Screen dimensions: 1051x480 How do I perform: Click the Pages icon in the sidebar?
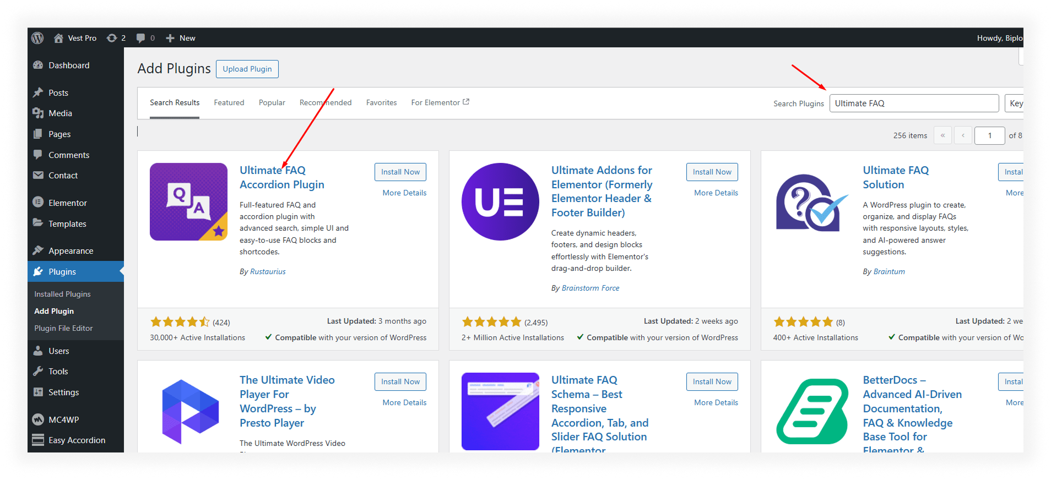point(38,134)
